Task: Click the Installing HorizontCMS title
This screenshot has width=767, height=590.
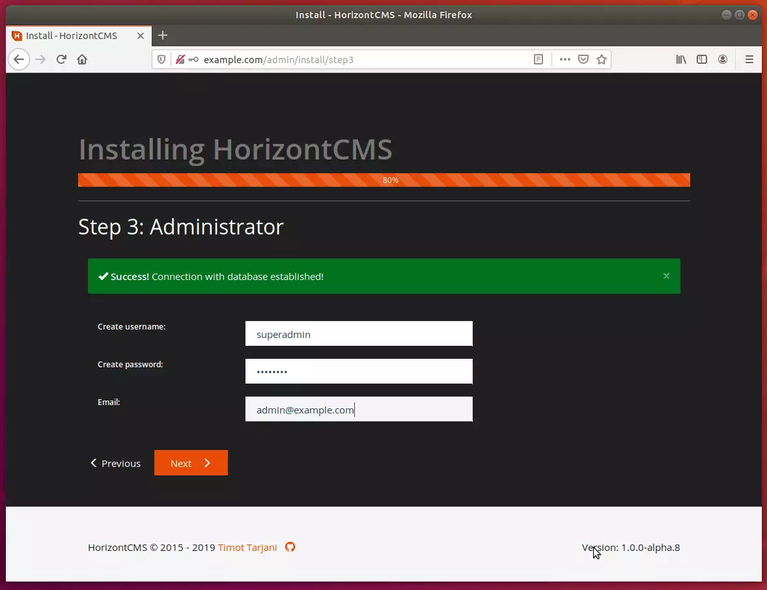Action: click(x=235, y=149)
